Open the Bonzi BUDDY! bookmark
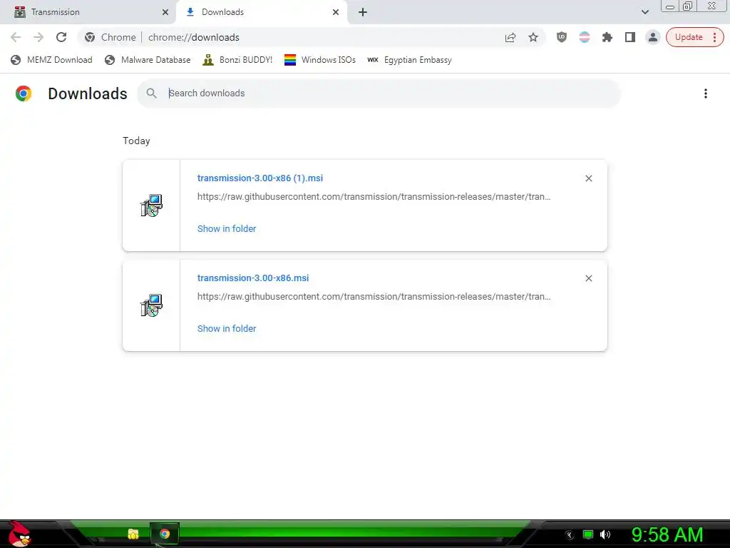This screenshot has height=548, width=730. point(237,60)
